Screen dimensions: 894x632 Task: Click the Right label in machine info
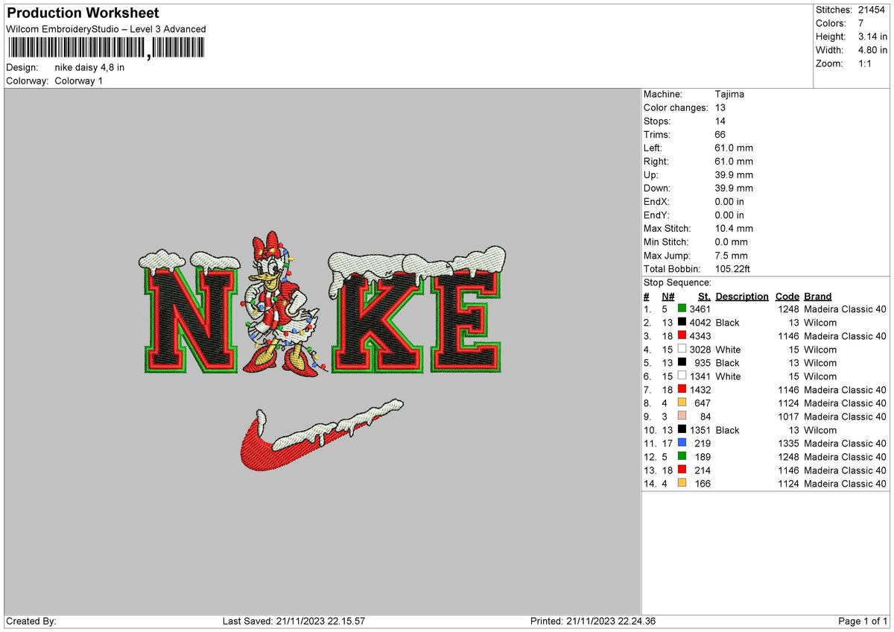(656, 161)
